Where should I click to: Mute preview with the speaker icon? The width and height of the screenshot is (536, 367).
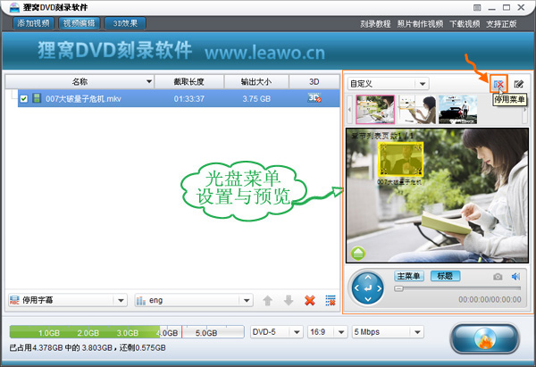click(515, 277)
